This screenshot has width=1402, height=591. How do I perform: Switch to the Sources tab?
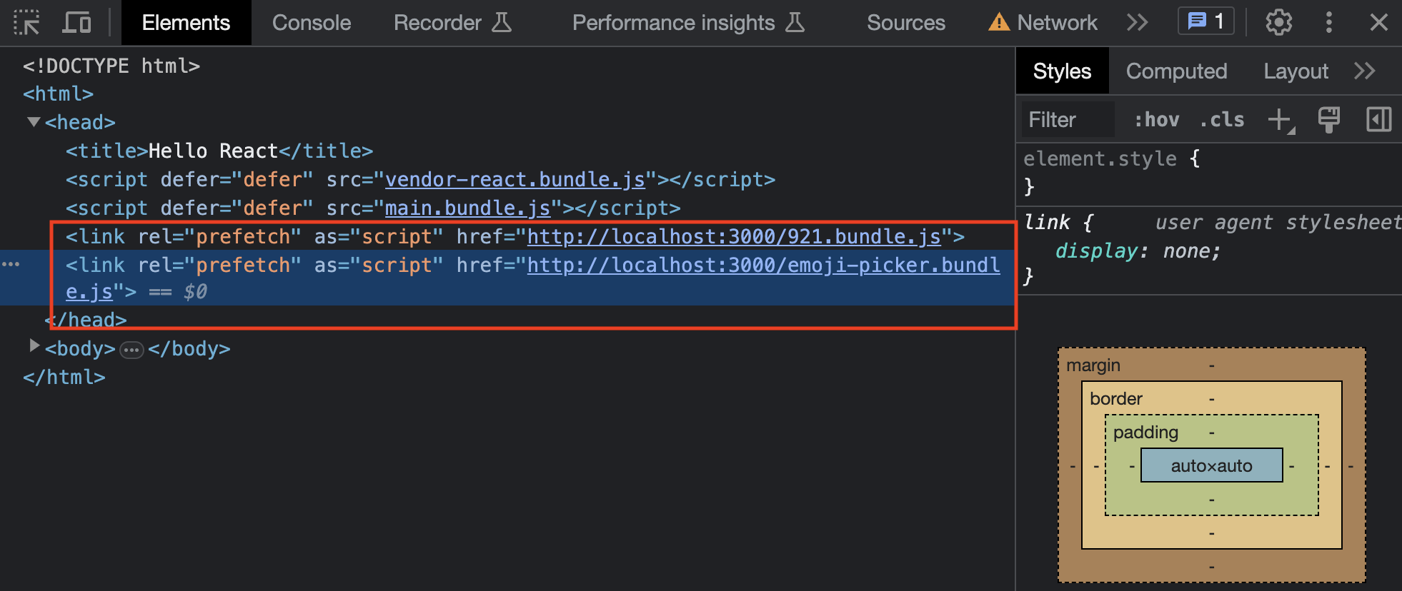coord(906,22)
